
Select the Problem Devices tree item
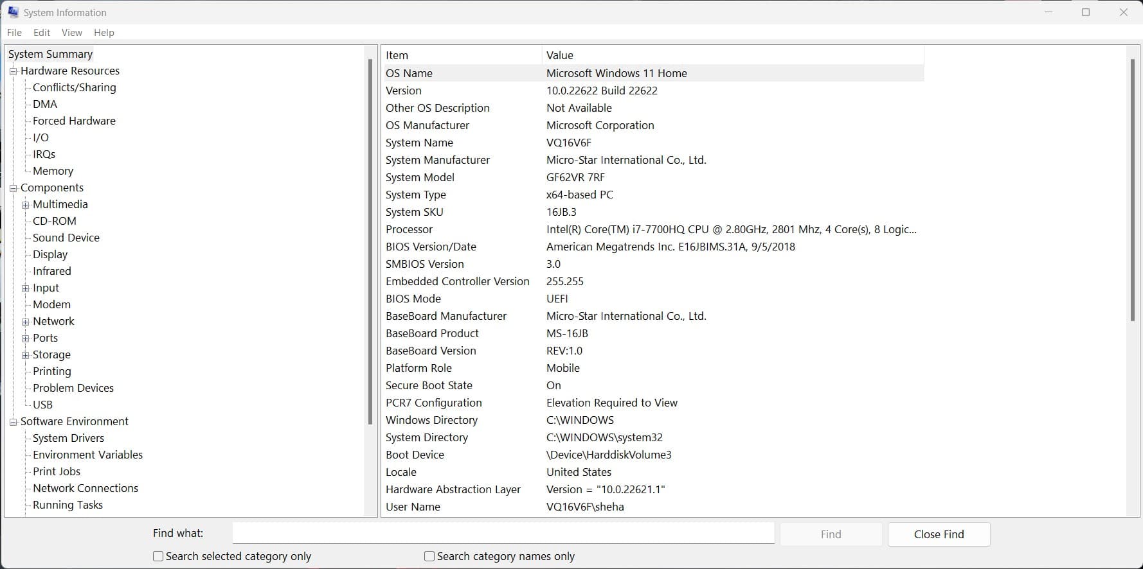click(73, 388)
